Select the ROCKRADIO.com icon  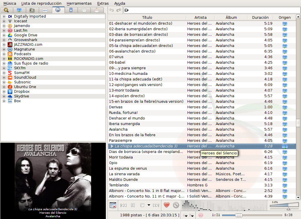click(10, 59)
